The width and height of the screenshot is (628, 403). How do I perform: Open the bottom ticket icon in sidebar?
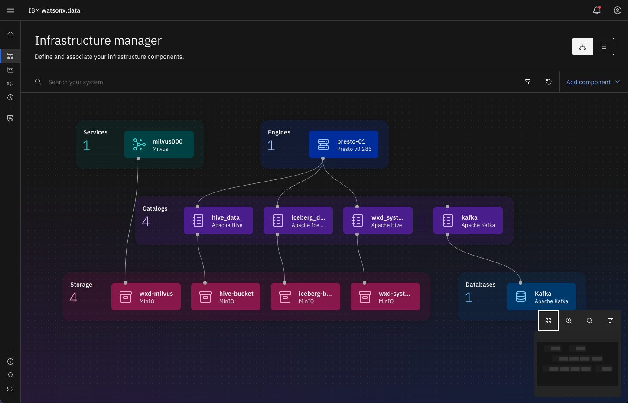(10, 389)
